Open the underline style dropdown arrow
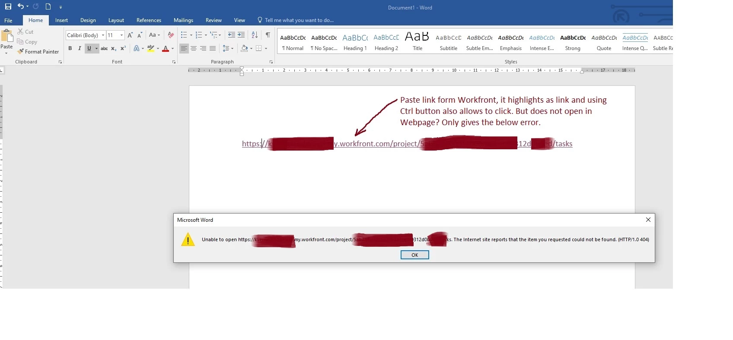733x340 pixels. [96, 48]
